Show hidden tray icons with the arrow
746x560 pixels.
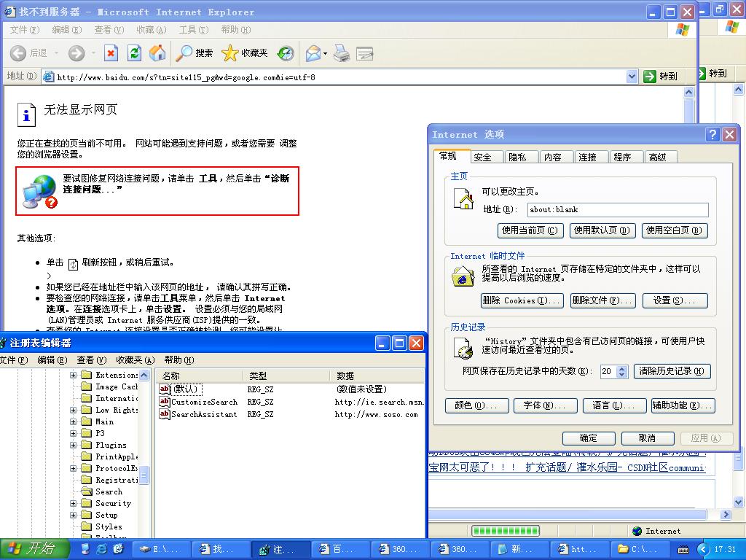coord(703,550)
